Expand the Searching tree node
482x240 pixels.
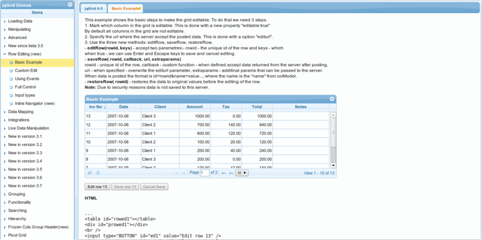click(5, 211)
